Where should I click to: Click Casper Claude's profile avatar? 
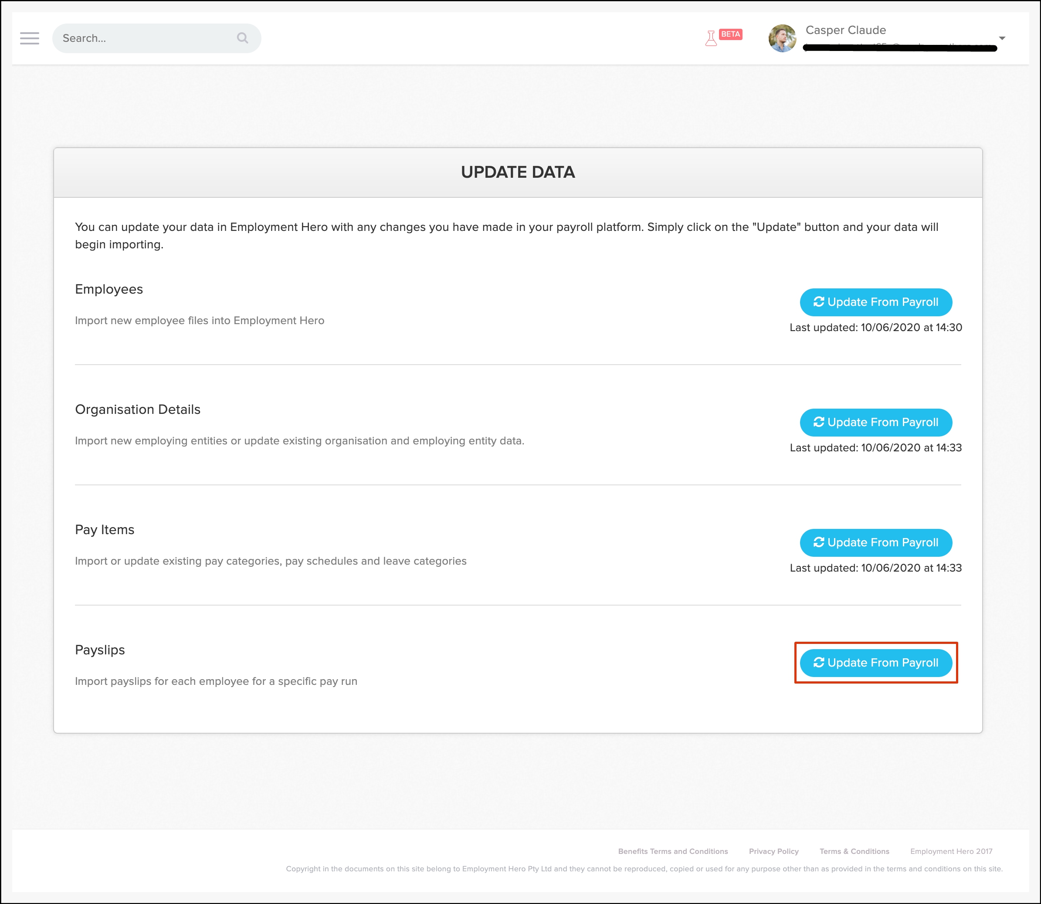(x=782, y=38)
